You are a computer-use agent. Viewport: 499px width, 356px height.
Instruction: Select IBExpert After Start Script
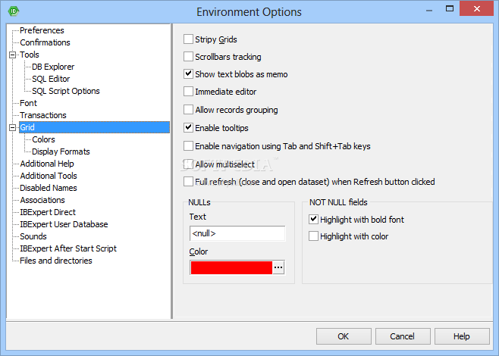point(68,248)
